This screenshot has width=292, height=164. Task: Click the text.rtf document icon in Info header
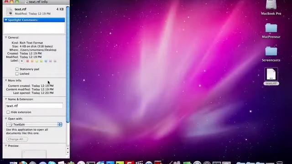(9, 11)
